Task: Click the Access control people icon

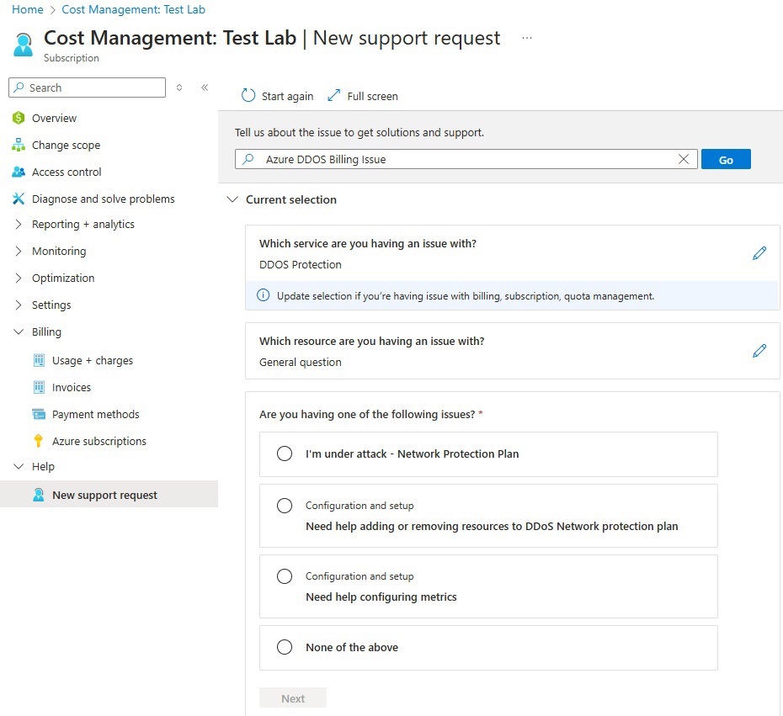Action: (x=18, y=172)
